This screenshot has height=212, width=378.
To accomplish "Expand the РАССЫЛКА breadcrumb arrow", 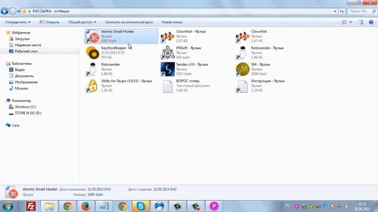I will tap(30, 11).
